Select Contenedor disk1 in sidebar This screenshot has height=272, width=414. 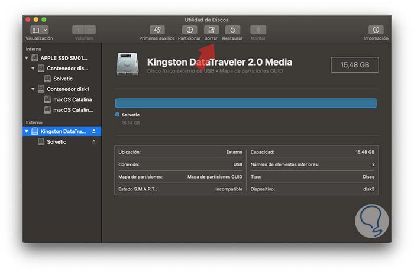(x=62, y=89)
